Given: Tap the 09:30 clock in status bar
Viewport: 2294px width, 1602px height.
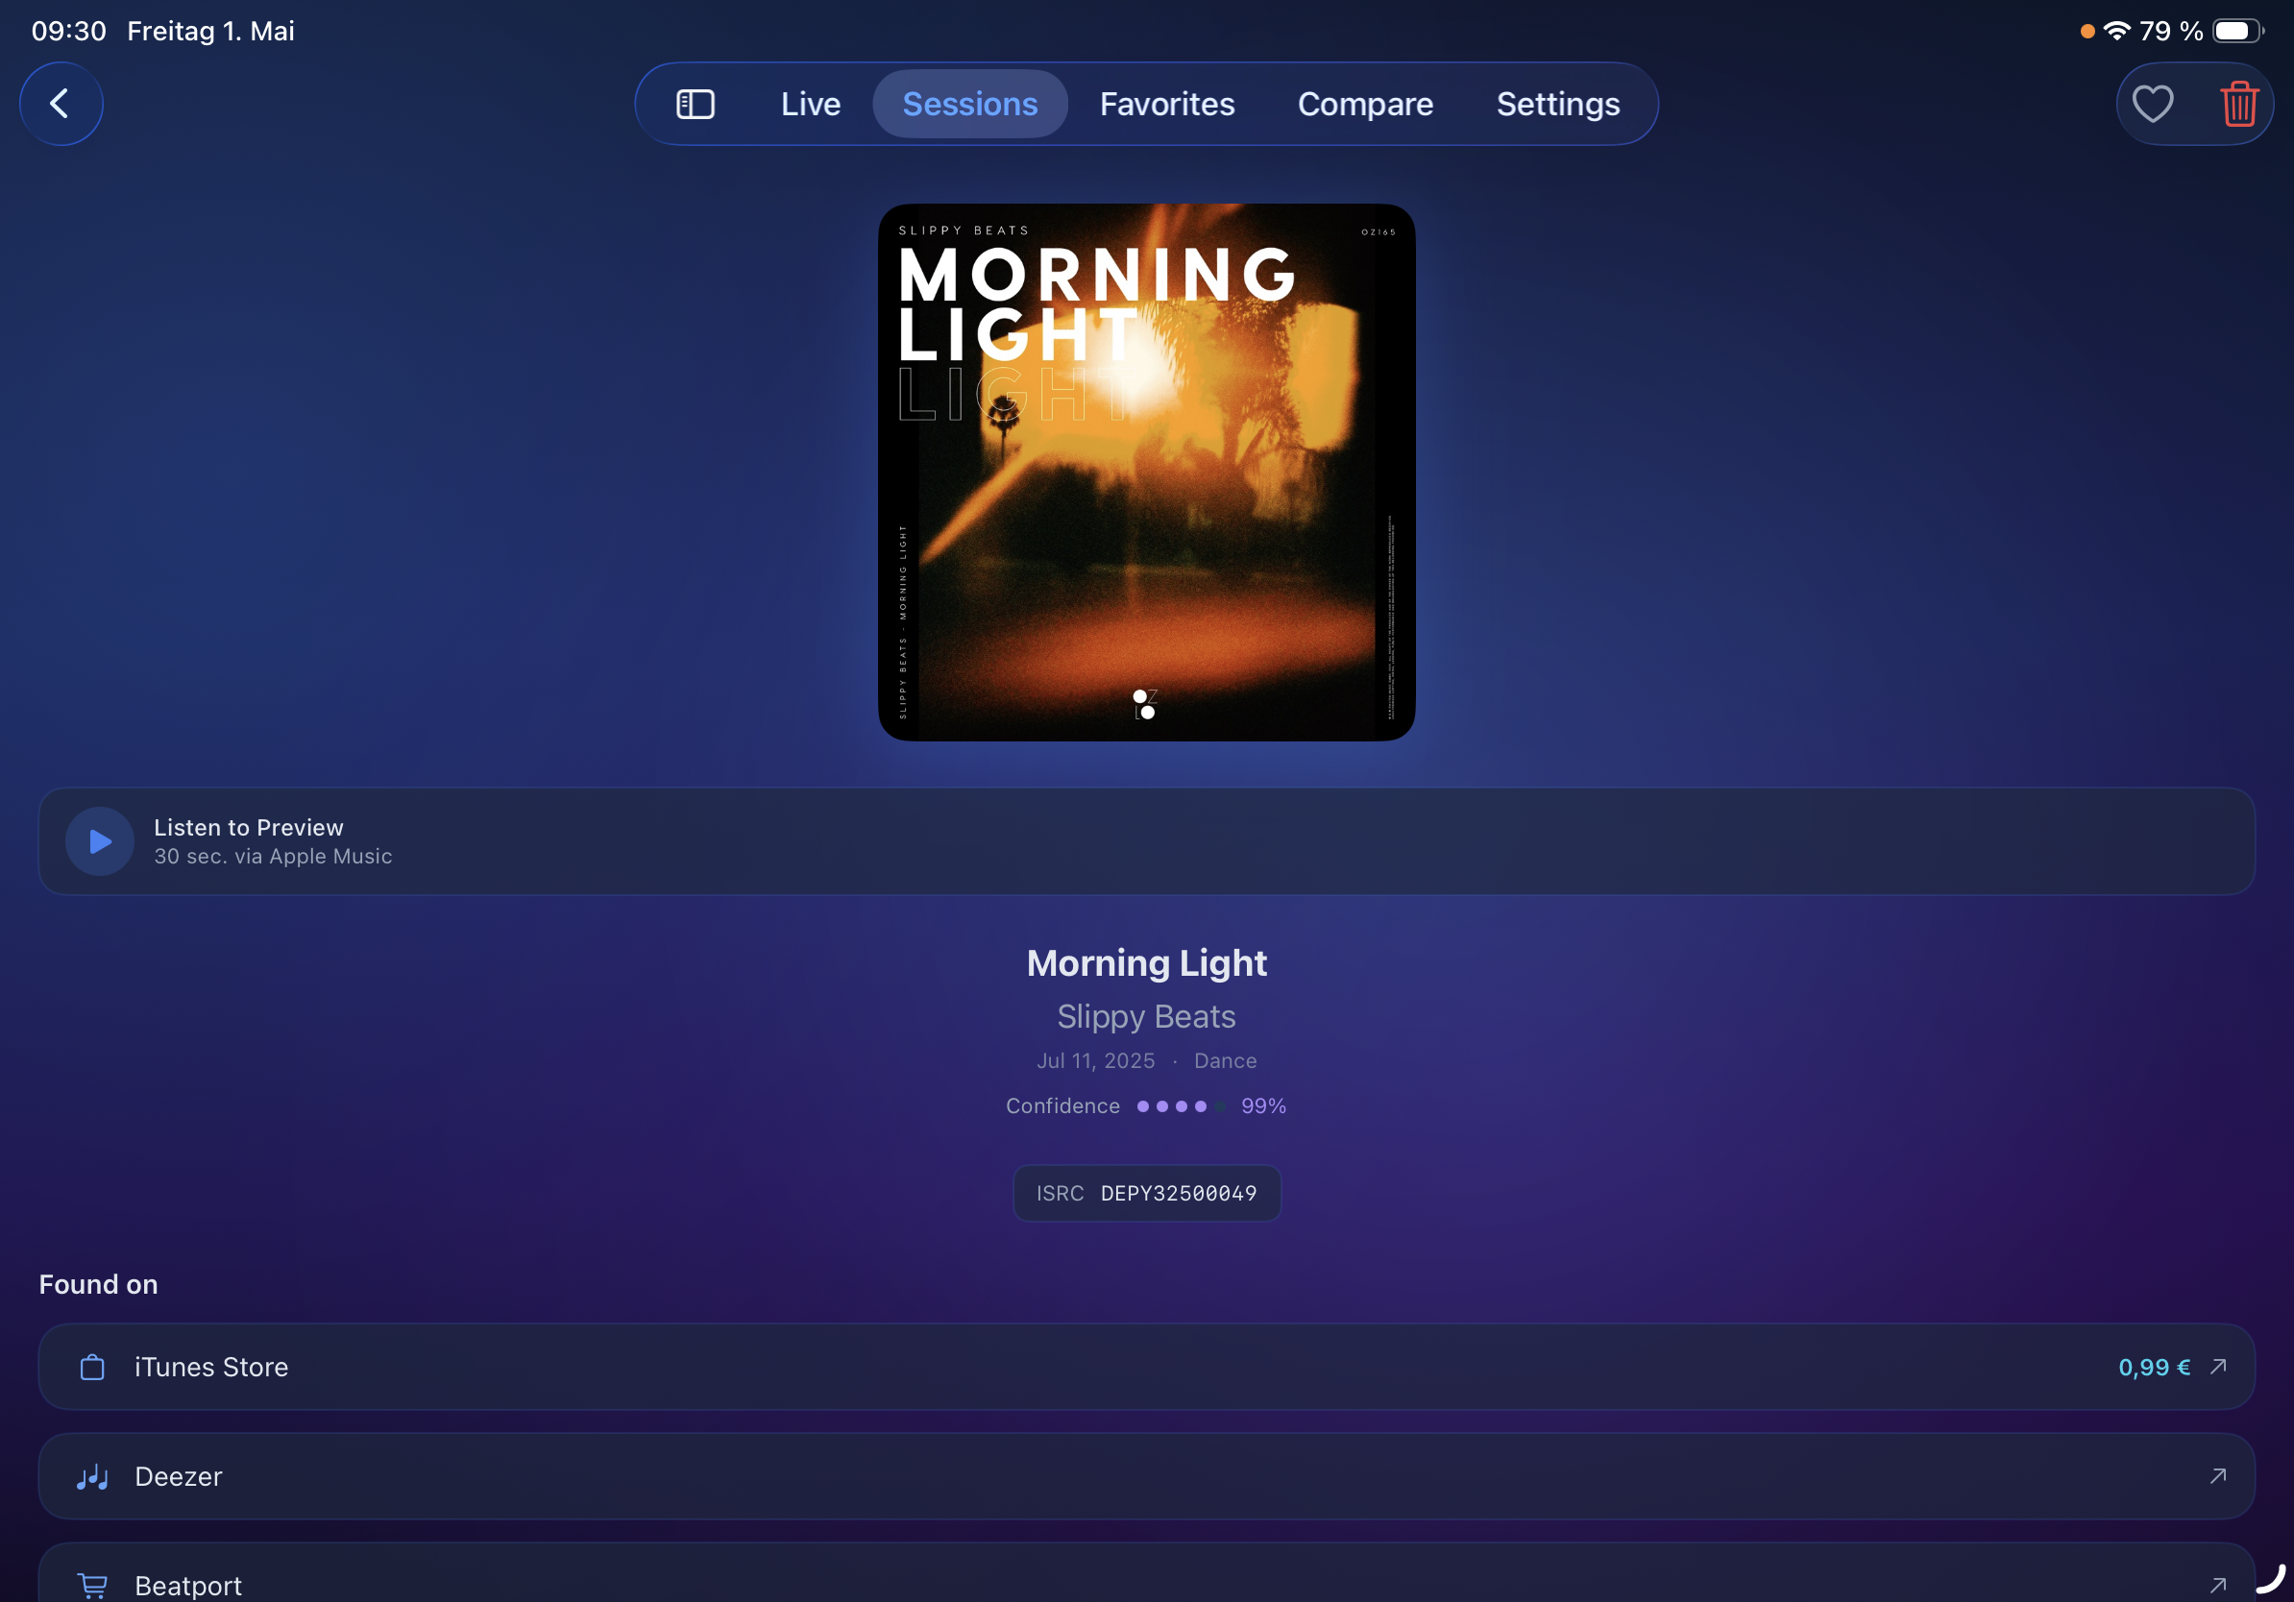Looking at the screenshot, I should click(x=69, y=31).
